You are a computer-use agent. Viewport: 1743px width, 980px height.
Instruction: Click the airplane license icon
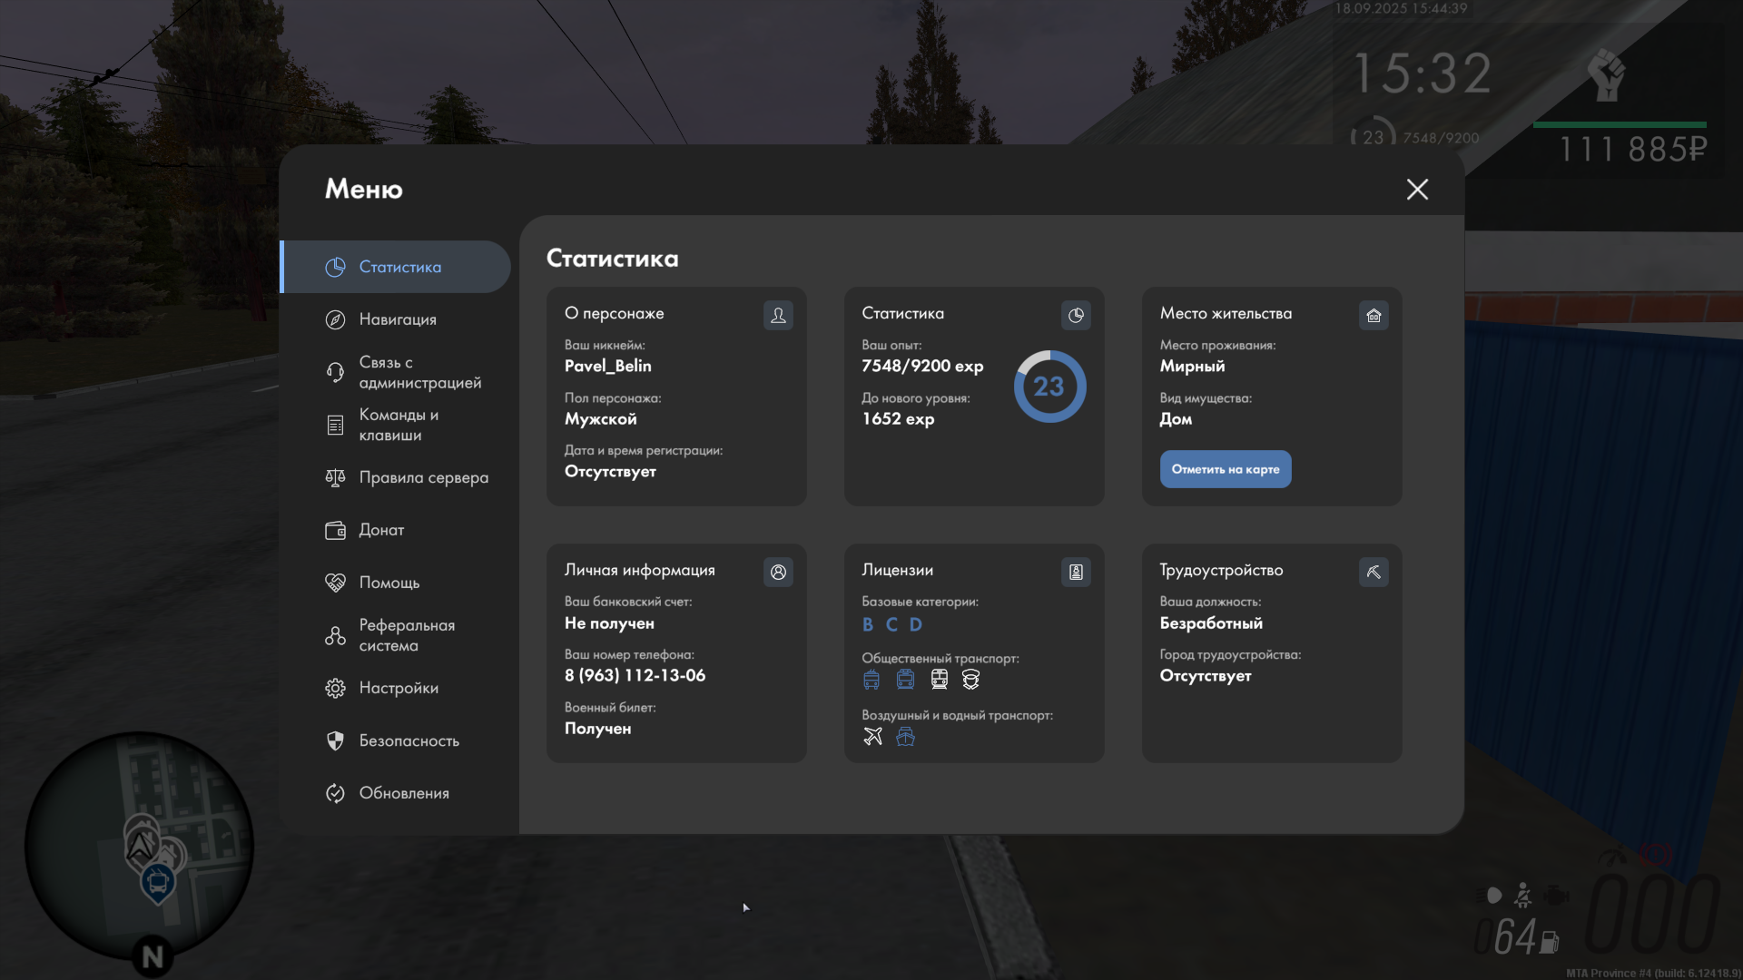click(x=872, y=736)
